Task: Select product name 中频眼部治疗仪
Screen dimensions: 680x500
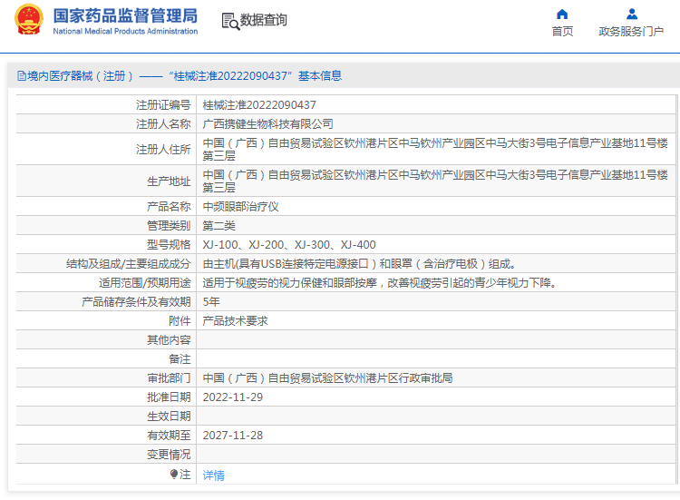Action: tap(240, 207)
